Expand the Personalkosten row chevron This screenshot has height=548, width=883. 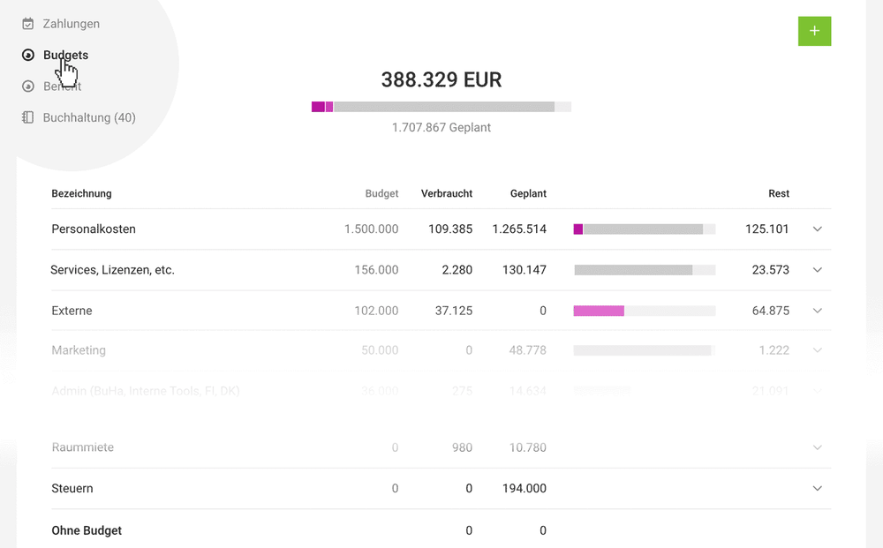(x=818, y=229)
